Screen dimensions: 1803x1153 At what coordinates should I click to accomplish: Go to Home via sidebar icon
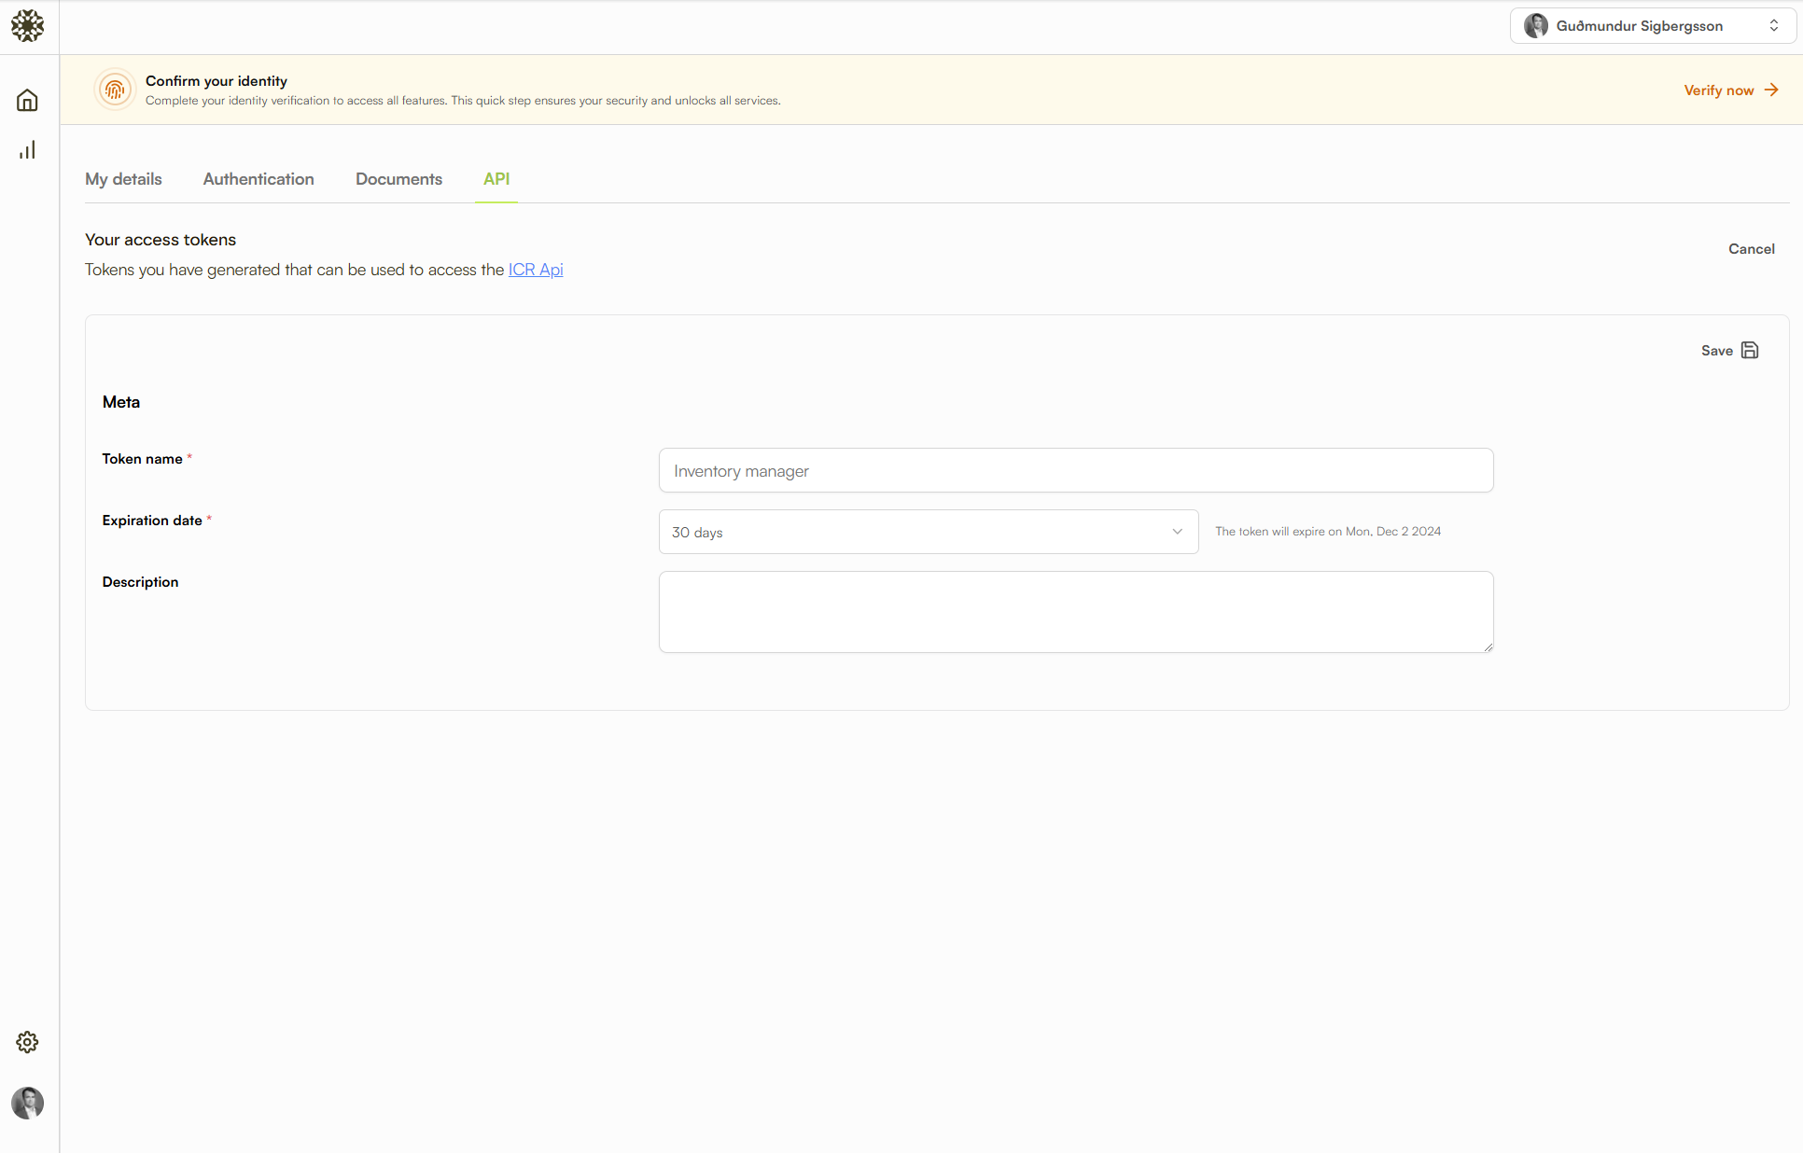click(x=27, y=101)
